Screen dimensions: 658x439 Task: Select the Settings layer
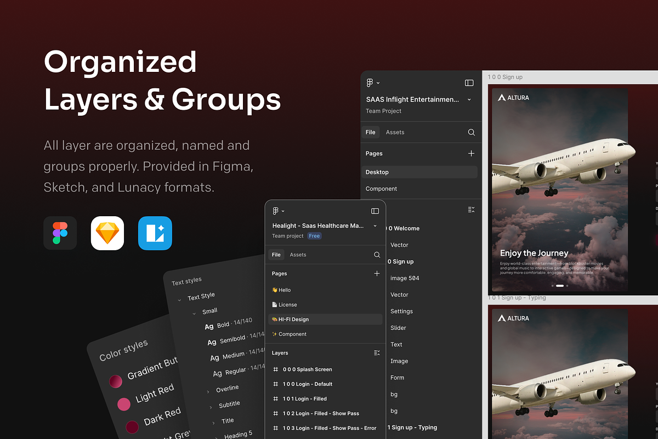[x=401, y=311]
